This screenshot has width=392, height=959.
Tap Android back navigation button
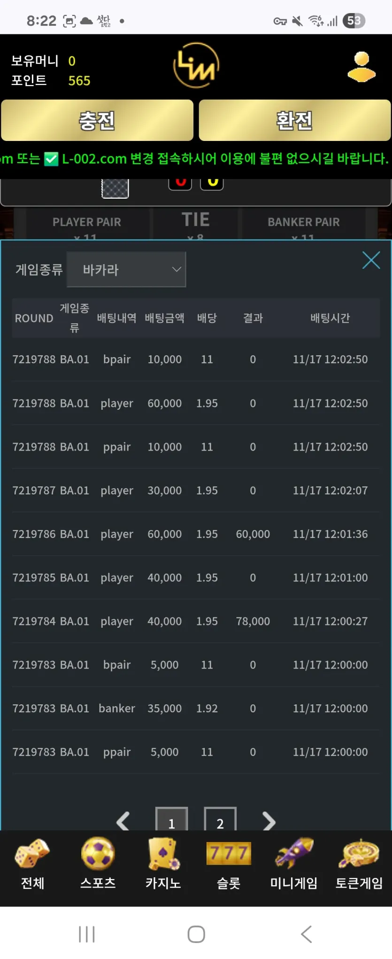pyautogui.click(x=306, y=934)
